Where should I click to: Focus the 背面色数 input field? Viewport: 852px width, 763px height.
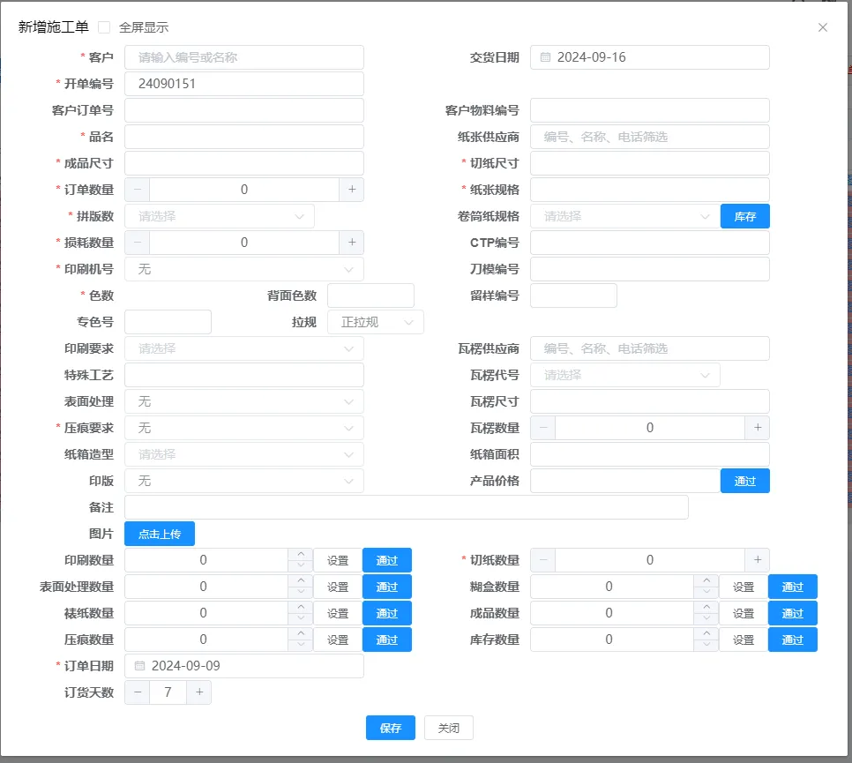(x=370, y=295)
